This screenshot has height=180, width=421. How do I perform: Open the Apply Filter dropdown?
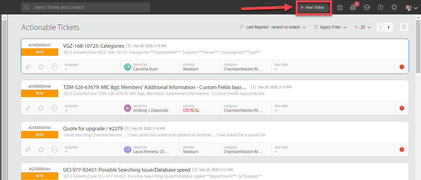[330, 27]
